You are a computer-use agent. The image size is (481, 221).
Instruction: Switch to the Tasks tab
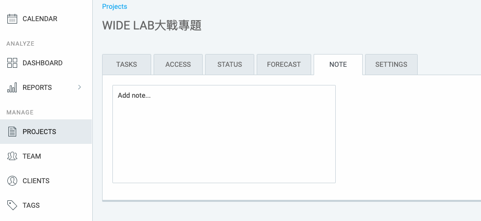(x=127, y=64)
